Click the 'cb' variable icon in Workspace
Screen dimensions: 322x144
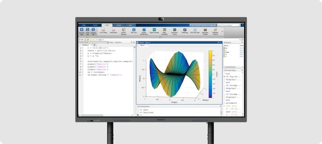[x=224, y=48]
